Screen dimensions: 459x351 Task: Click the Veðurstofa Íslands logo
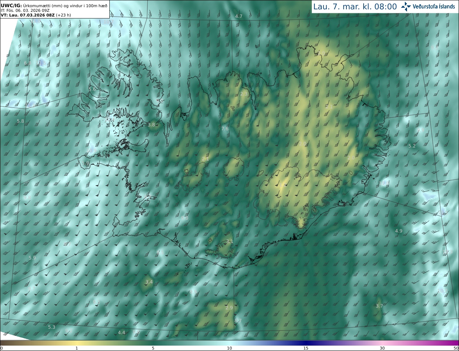point(428,6)
